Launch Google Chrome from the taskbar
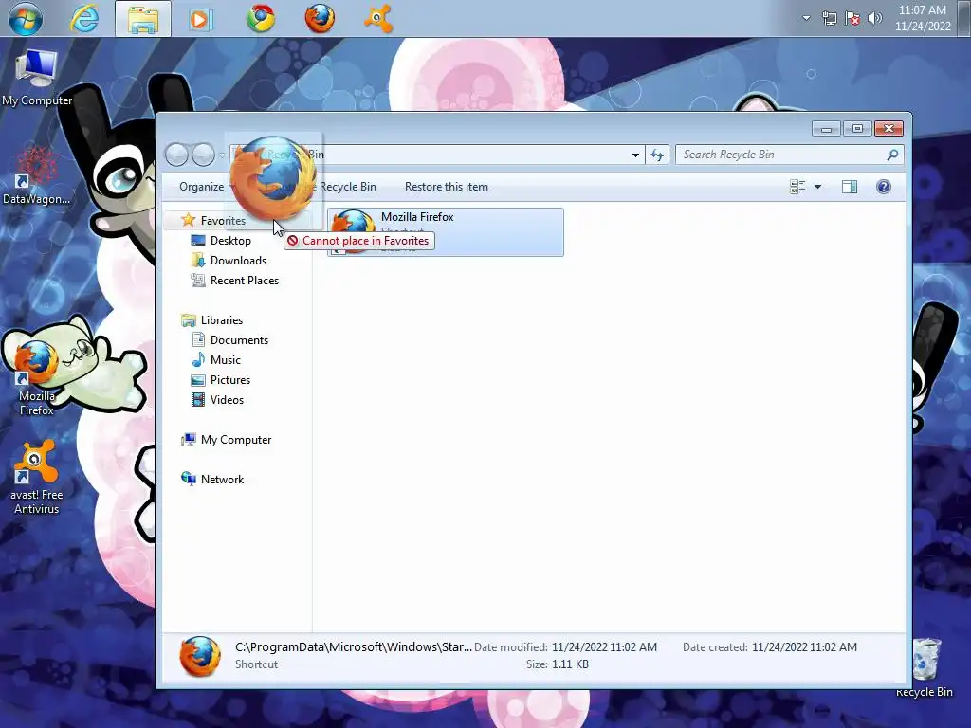The image size is (971, 728). (261, 18)
